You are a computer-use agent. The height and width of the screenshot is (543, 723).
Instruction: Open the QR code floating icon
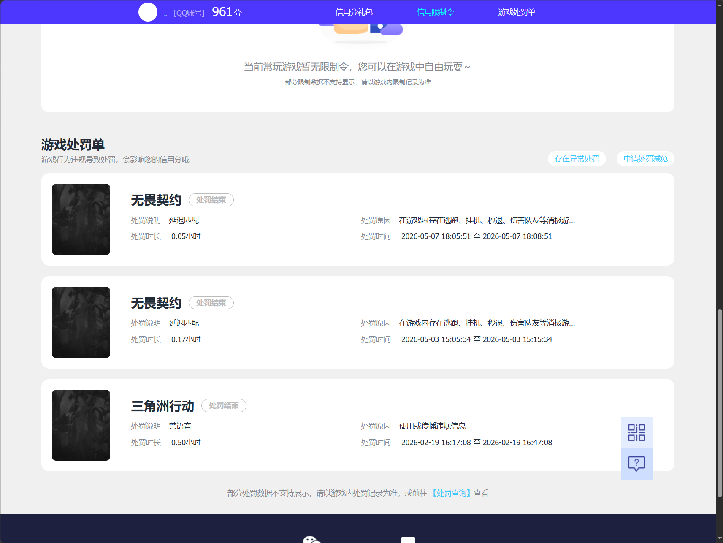(636, 432)
